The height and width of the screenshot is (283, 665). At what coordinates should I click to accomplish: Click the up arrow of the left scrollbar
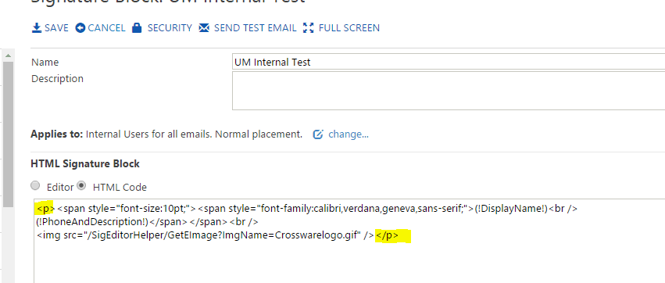click(8, 55)
